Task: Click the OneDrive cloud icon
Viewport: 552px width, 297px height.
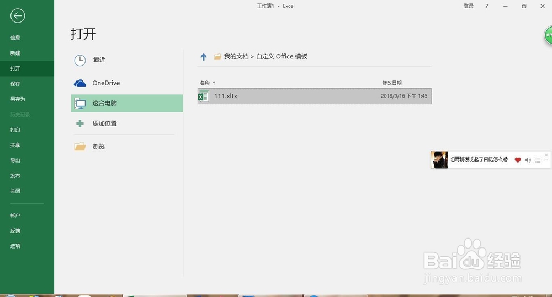Action: tap(80, 83)
